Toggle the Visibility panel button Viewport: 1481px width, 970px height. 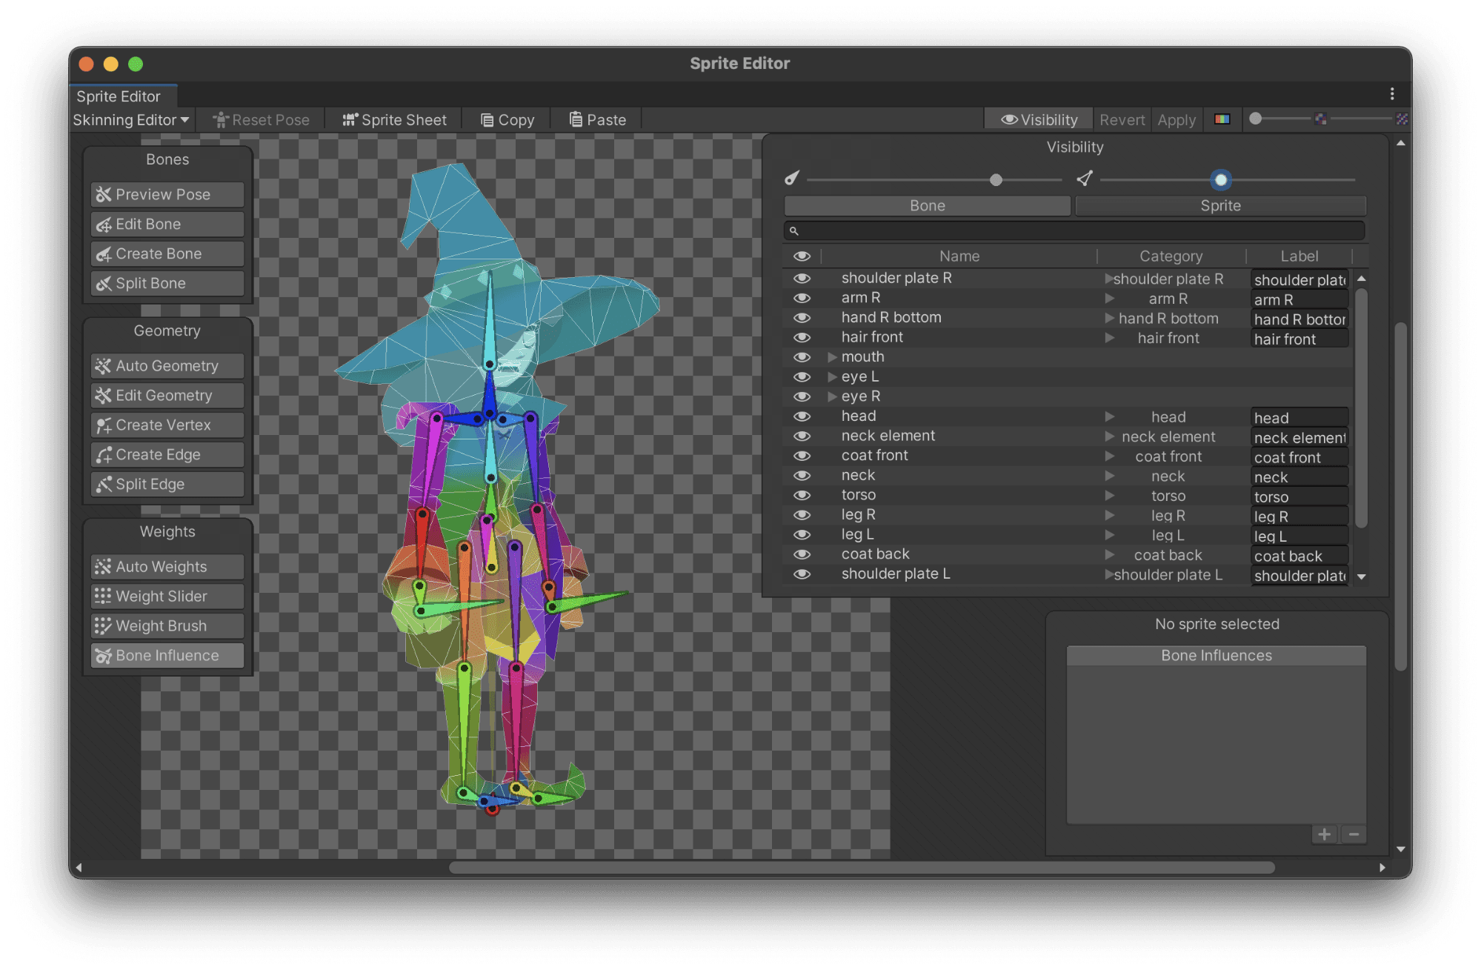(x=1039, y=119)
